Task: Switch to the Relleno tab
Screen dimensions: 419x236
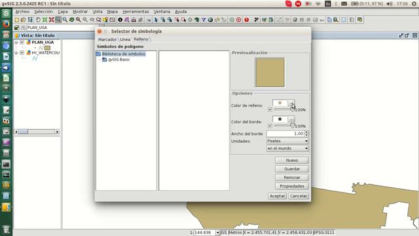Action: [x=141, y=39]
